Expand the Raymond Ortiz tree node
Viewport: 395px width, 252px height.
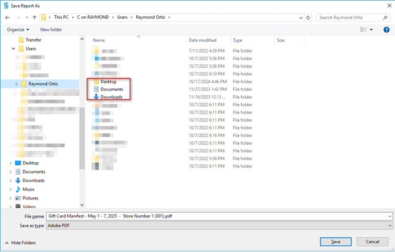click(x=16, y=84)
